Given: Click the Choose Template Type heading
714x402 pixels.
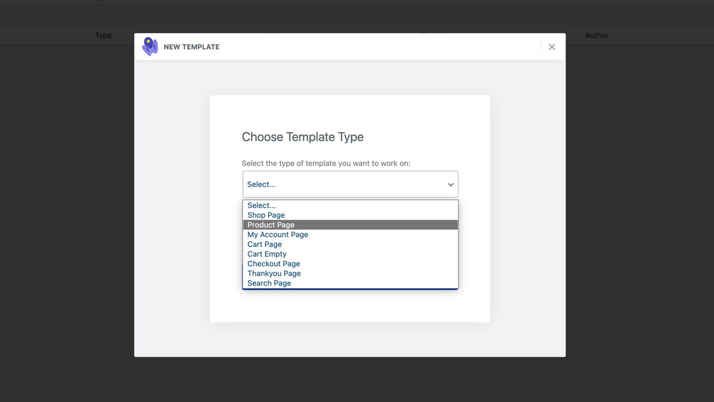Looking at the screenshot, I should click(x=303, y=137).
